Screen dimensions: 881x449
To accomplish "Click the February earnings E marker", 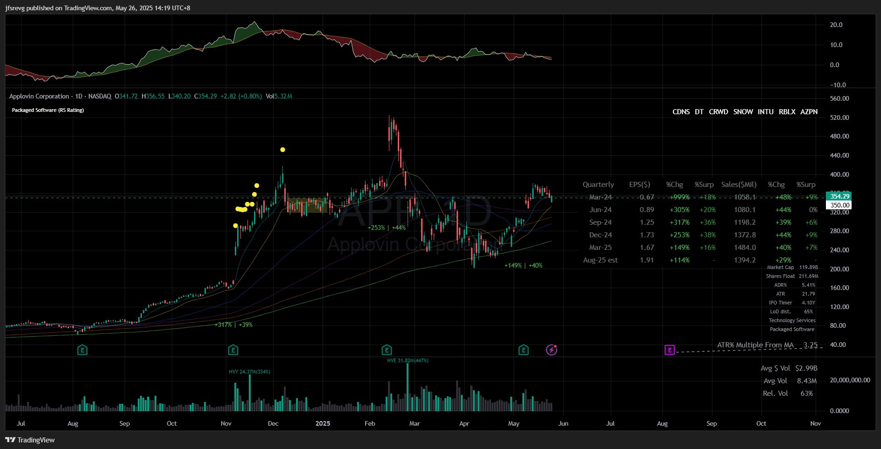I will tap(387, 350).
